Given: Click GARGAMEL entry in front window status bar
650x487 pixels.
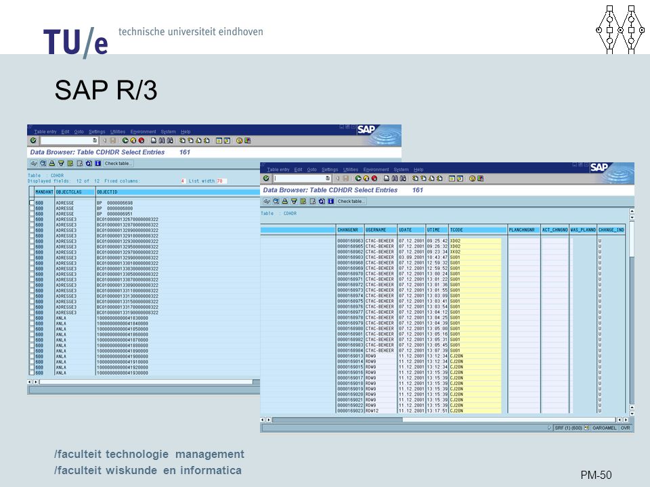Looking at the screenshot, I should (x=605, y=427).
